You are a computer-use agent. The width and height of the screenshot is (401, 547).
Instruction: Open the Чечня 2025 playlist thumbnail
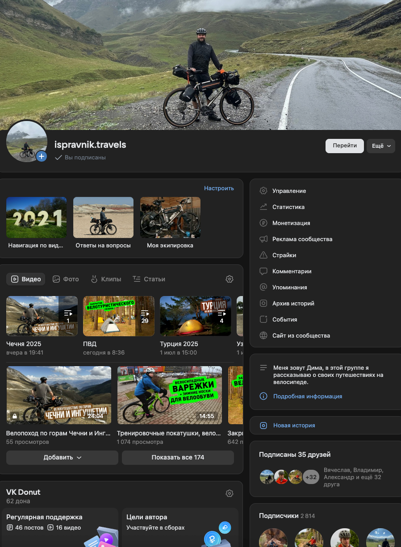click(42, 316)
